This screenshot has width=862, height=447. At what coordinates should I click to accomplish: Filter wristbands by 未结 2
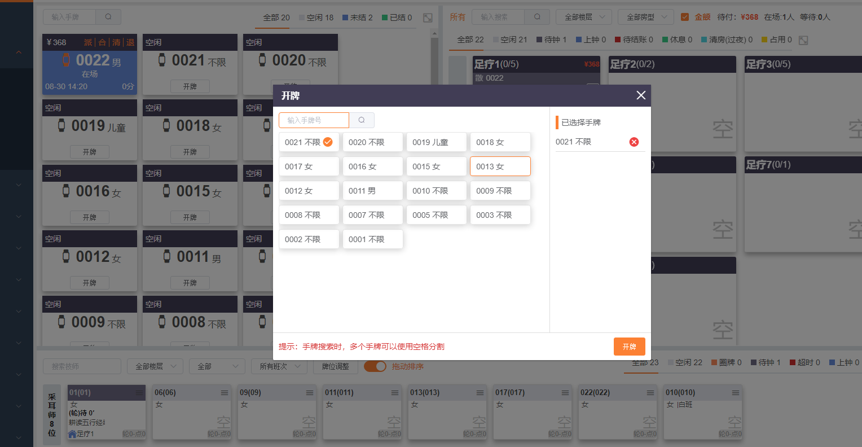358,17
